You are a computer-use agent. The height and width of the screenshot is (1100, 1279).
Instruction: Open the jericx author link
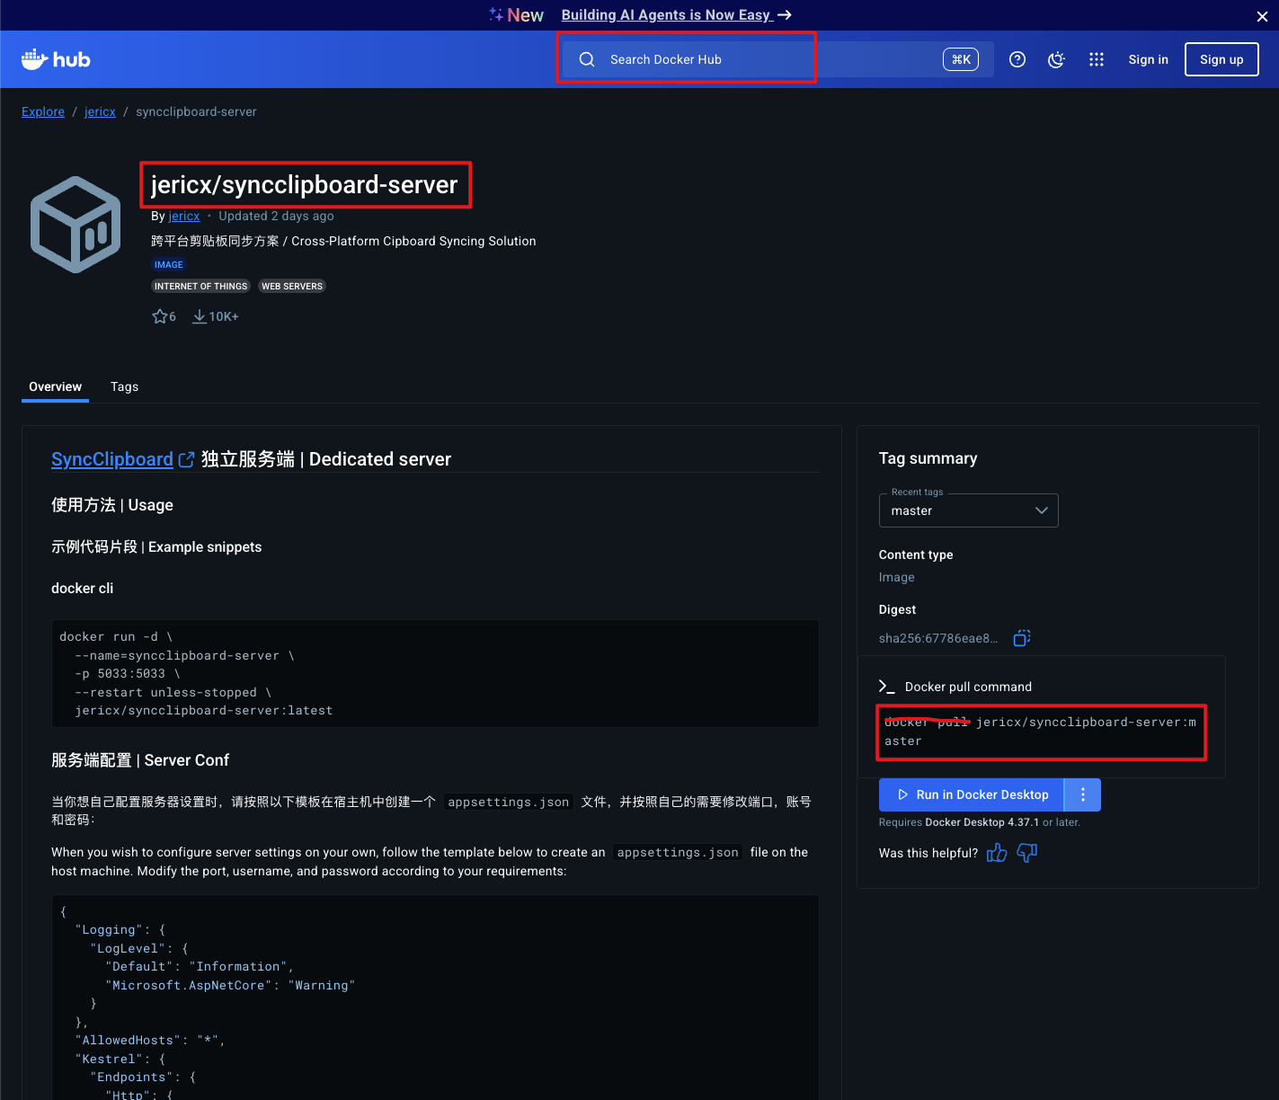tap(184, 216)
